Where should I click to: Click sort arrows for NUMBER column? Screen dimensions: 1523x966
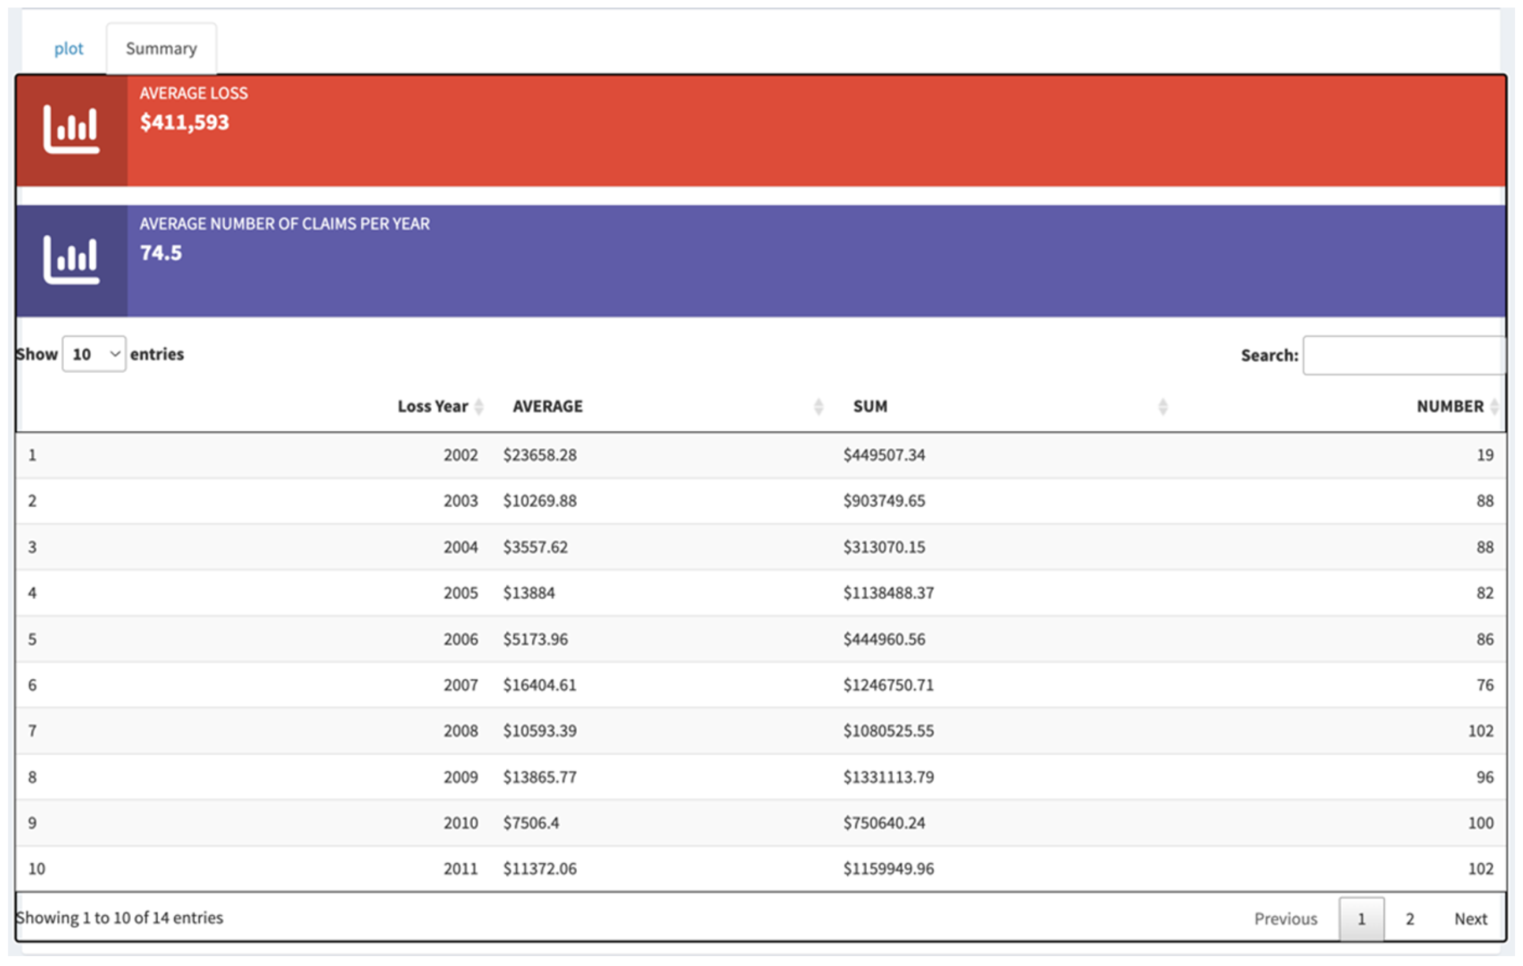[1494, 406]
